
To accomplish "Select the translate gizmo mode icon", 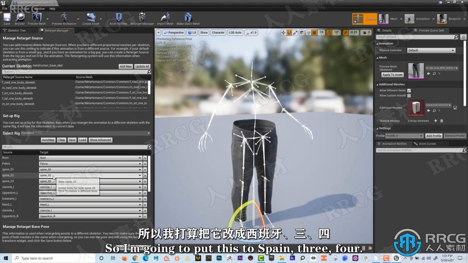I will tap(283, 33).
